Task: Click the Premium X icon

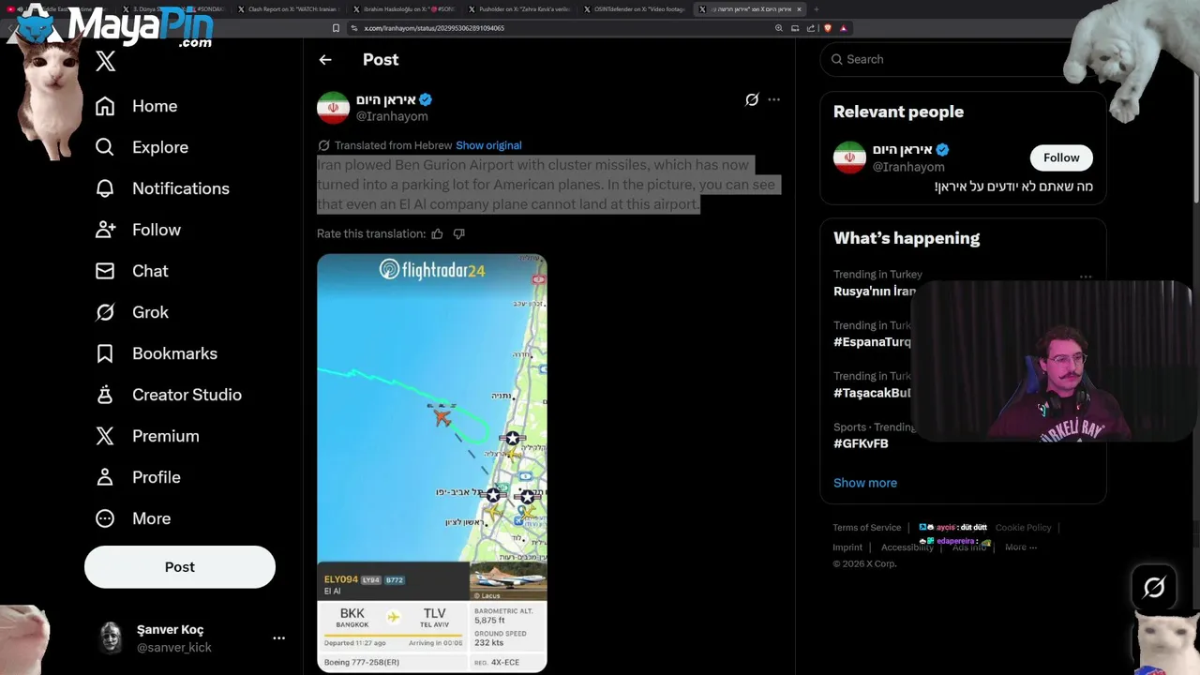Action: point(105,436)
